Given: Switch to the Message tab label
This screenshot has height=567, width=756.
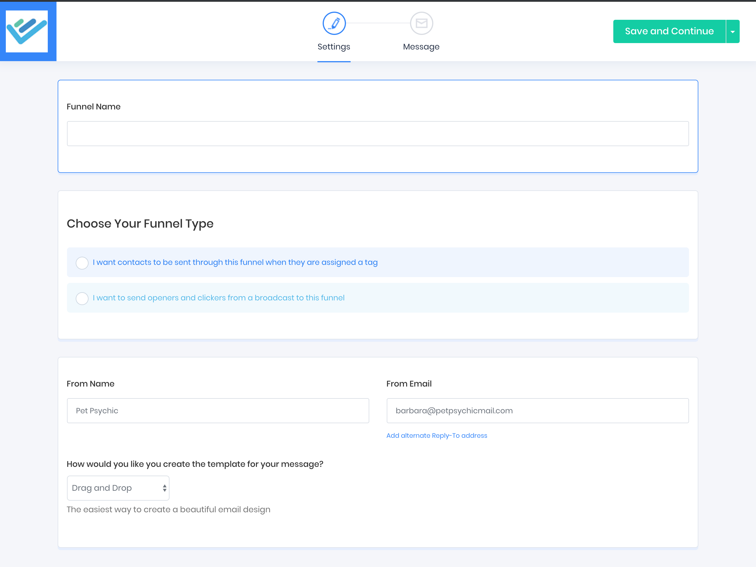Looking at the screenshot, I should pos(421,47).
